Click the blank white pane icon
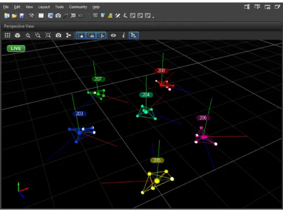This screenshot has height=210, width=283. coord(41,16)
